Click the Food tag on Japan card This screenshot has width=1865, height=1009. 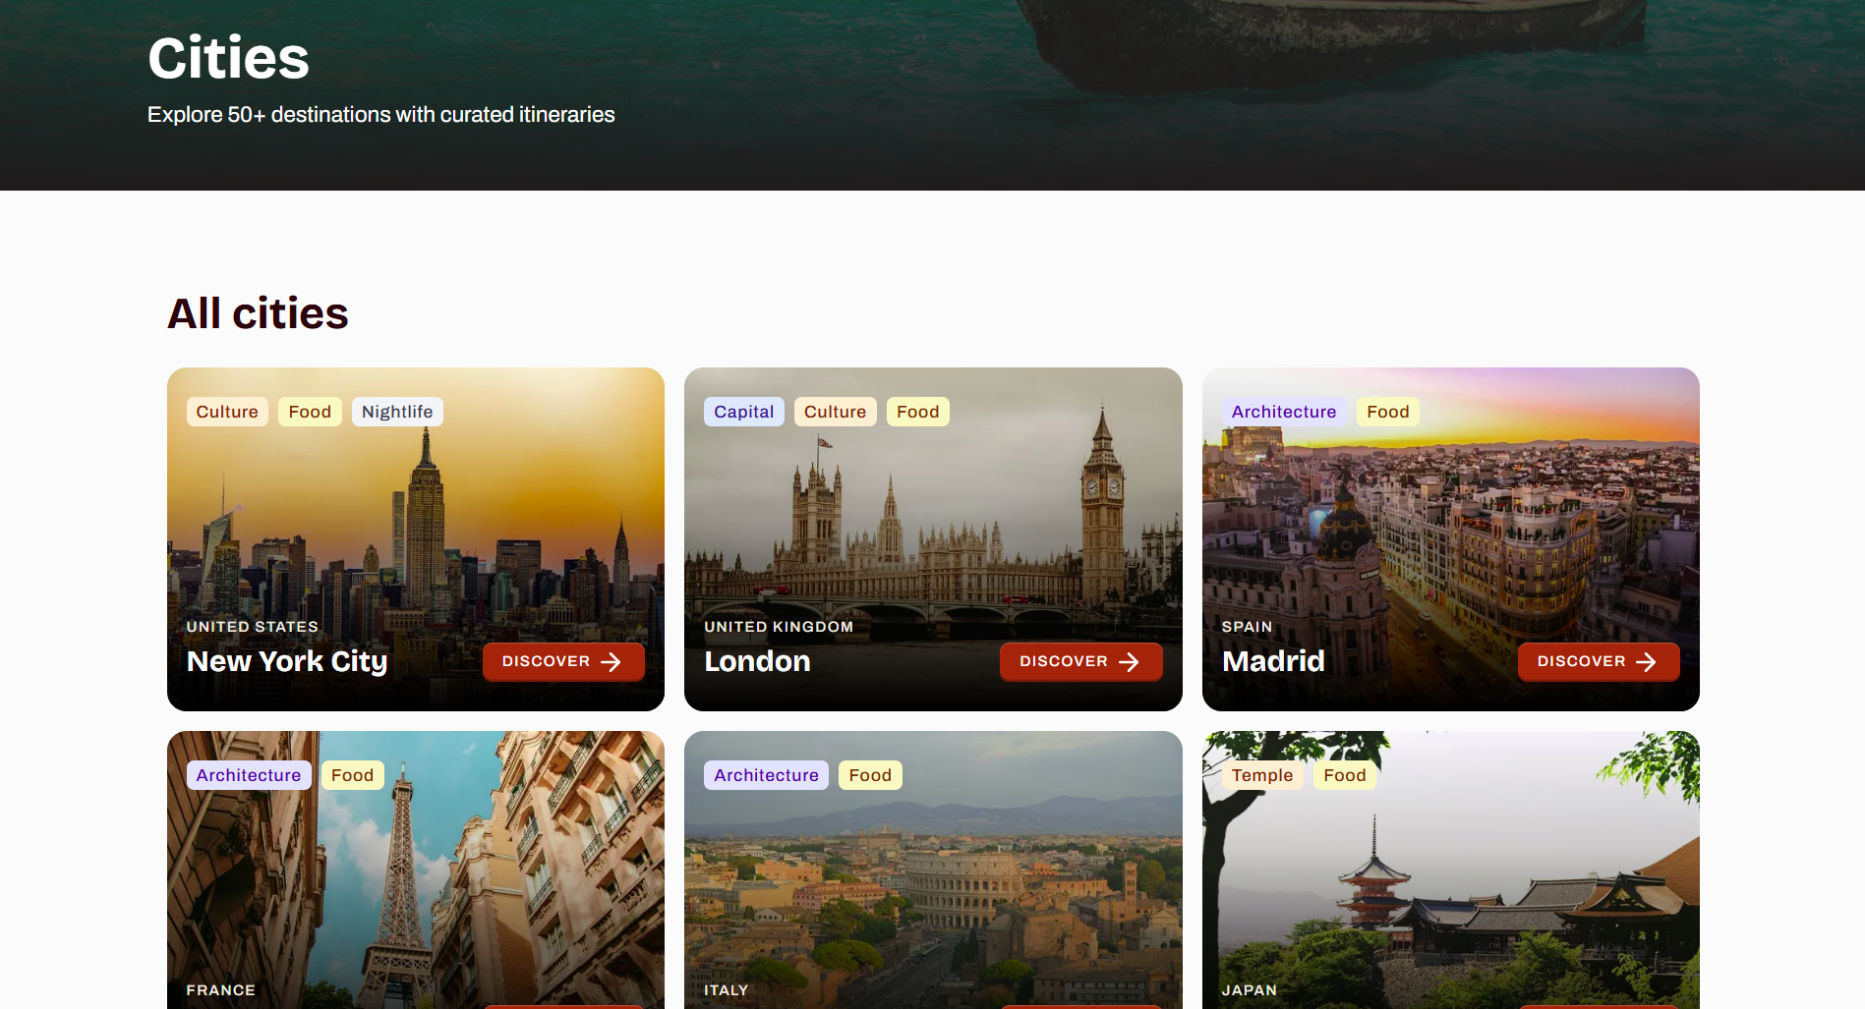1345,775
